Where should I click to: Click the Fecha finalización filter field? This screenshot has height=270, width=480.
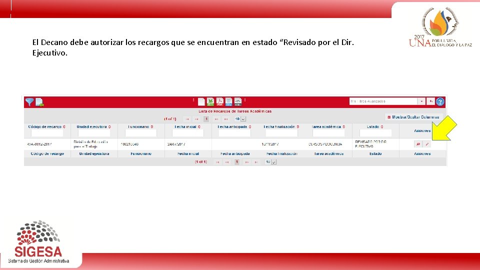coord(281,133)
